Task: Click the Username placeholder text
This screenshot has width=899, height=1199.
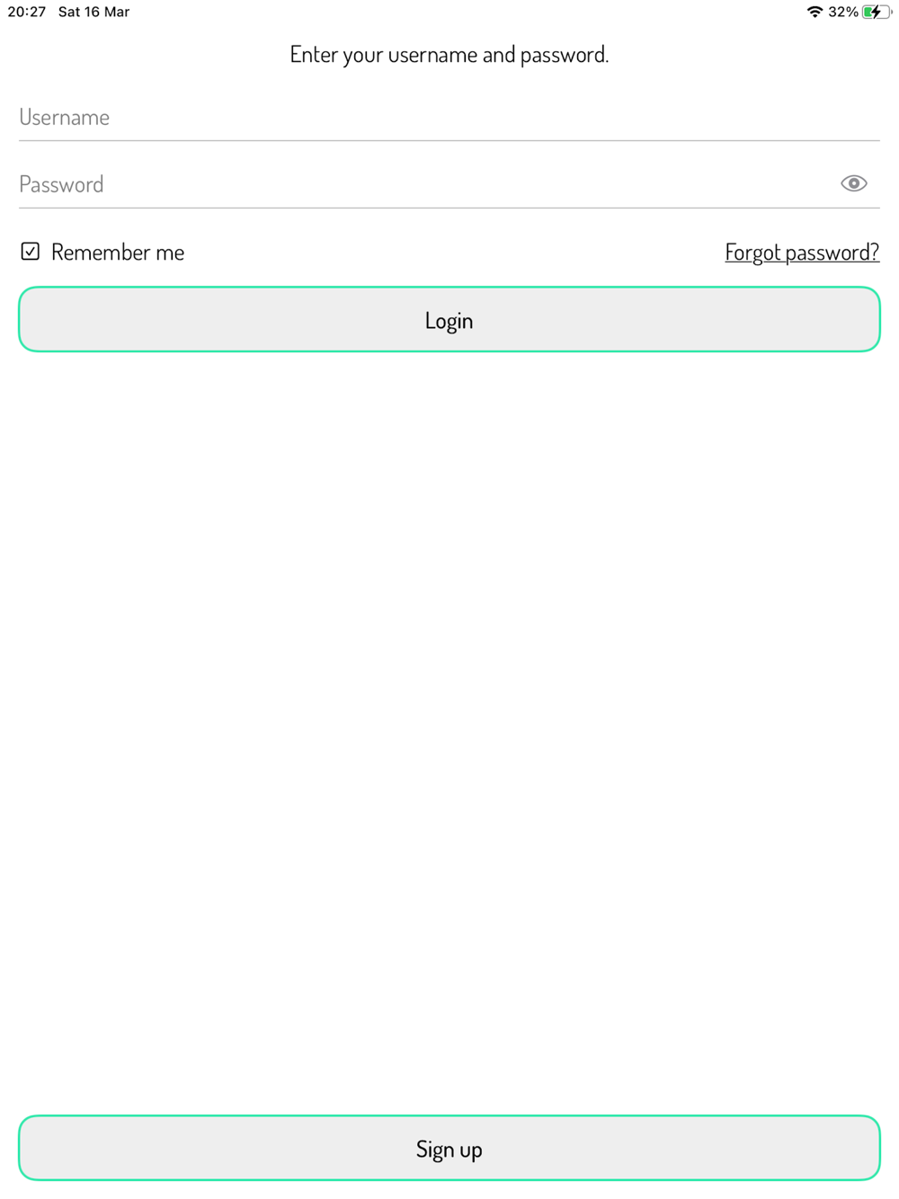Action: coord(64,118)
